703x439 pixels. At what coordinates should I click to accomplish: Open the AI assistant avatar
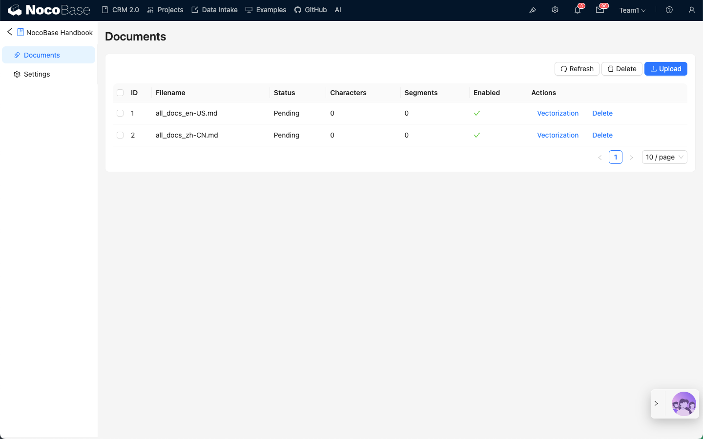click(x=683, y=403)
